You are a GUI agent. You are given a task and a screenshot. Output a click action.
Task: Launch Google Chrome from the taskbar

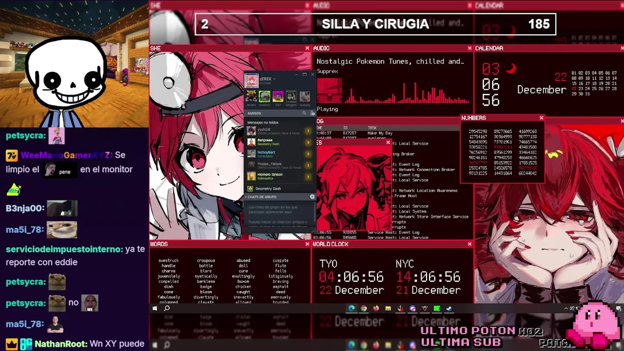tap(364, 308)
